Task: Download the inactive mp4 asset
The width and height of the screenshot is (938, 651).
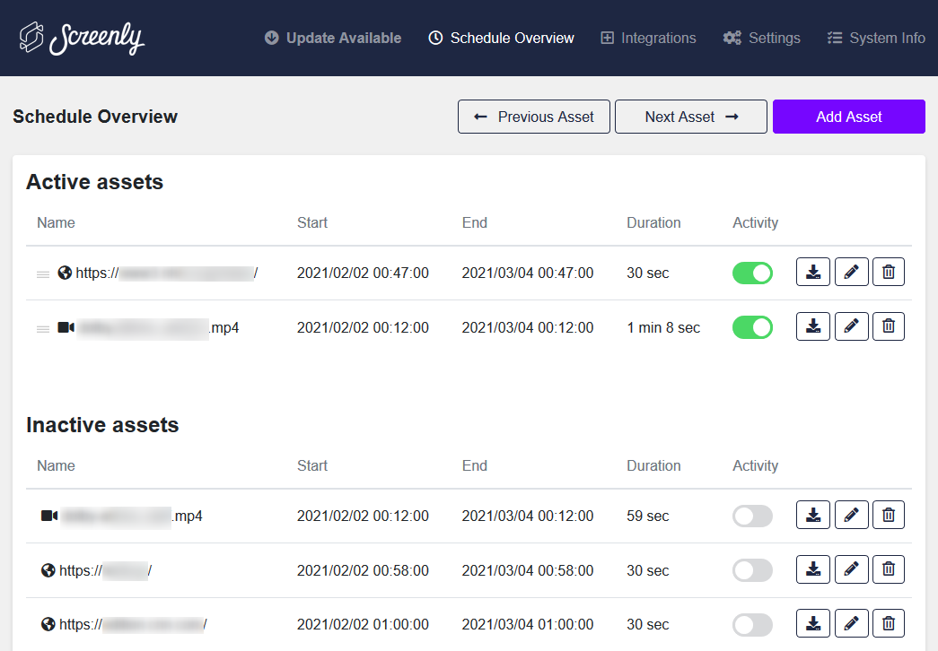Action: [x=812, y=515]
